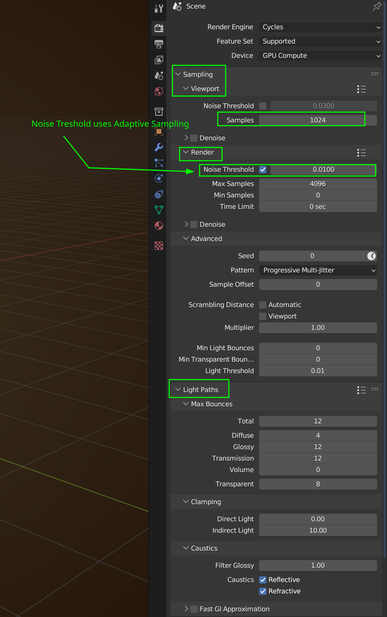387x617 pixels.
Task: Open the Tool properties tab
Action: [159, 9]
